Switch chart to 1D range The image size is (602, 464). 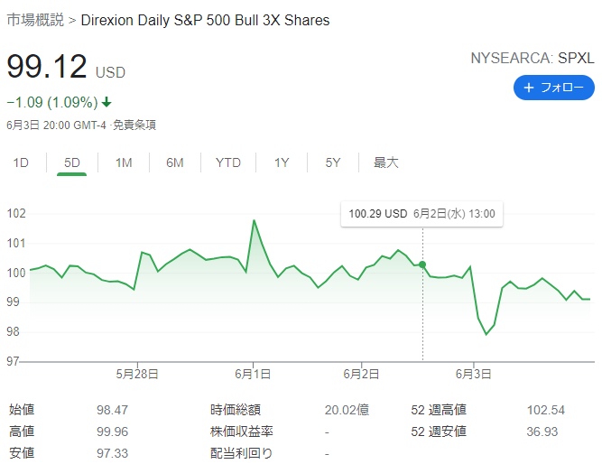21,162
